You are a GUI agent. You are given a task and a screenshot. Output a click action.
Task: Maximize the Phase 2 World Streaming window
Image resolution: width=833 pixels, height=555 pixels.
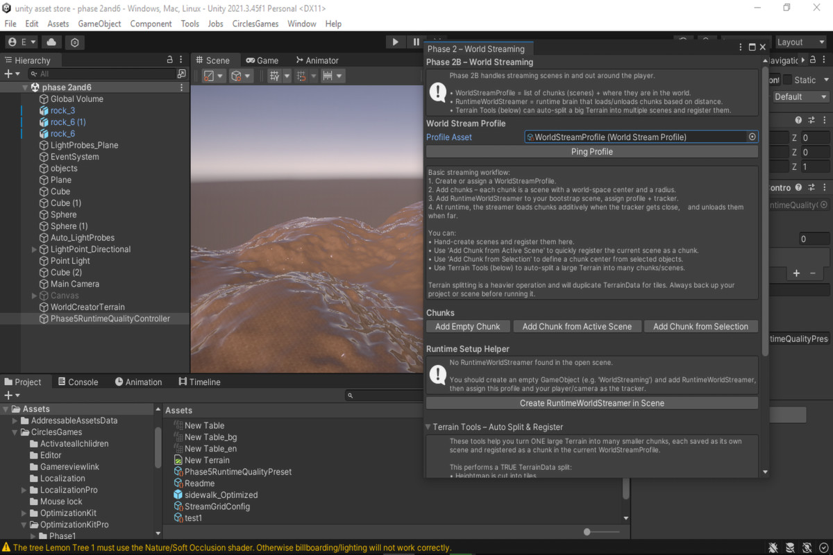[752, 47]
